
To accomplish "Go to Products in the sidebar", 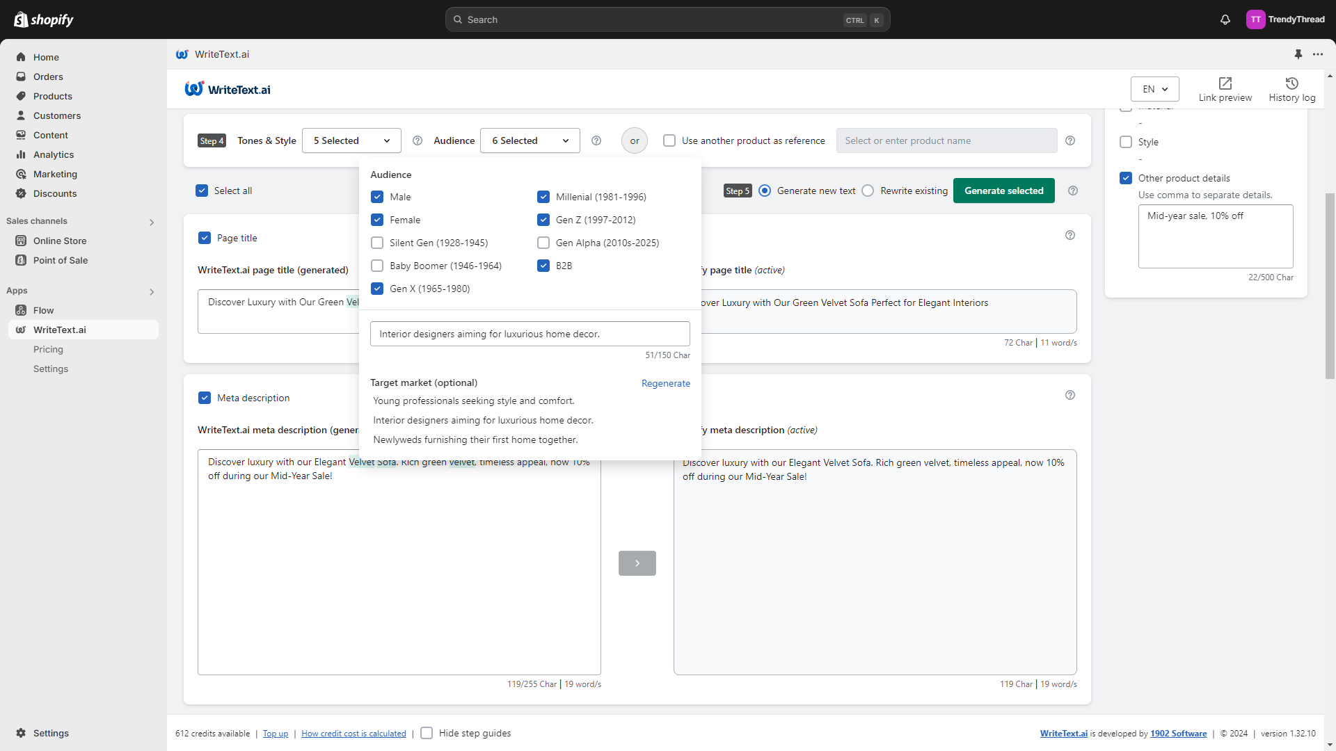I will coord(53,96).
